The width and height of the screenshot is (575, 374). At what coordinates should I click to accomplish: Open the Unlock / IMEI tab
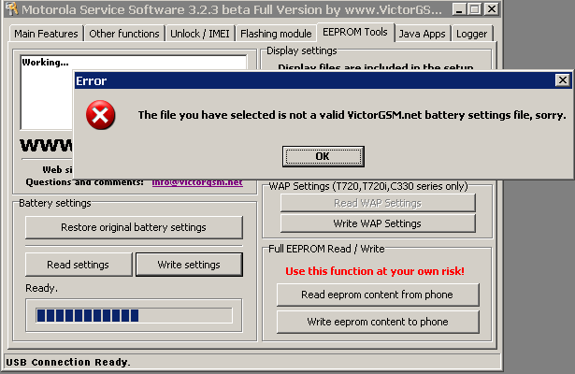point(200,34)
